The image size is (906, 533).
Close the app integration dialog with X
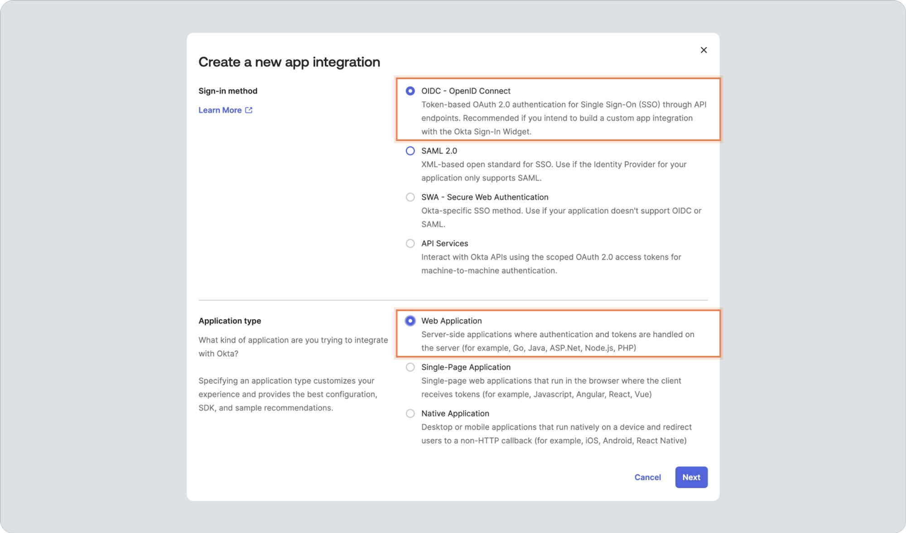point(704,50)
